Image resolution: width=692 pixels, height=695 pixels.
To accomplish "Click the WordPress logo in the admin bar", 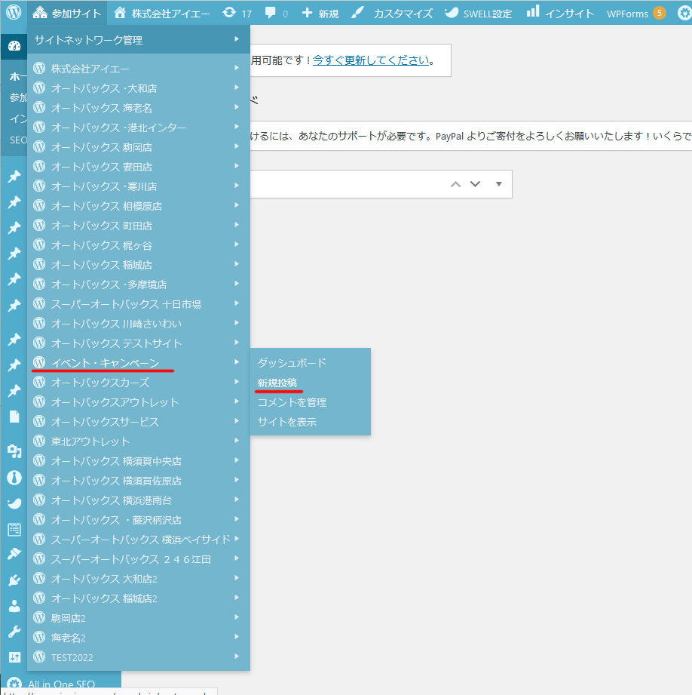I will [x=14, y=13].
